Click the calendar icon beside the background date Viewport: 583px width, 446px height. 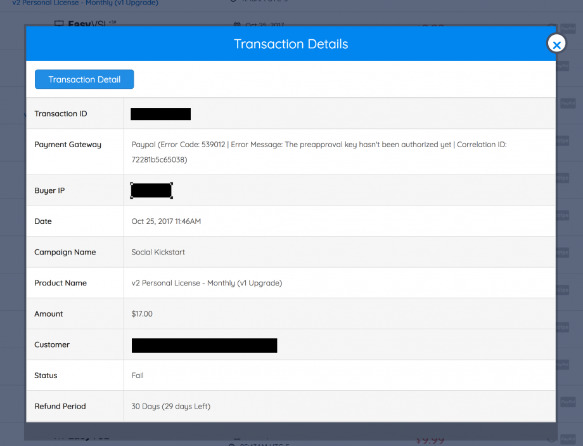(x=237, y=25)
